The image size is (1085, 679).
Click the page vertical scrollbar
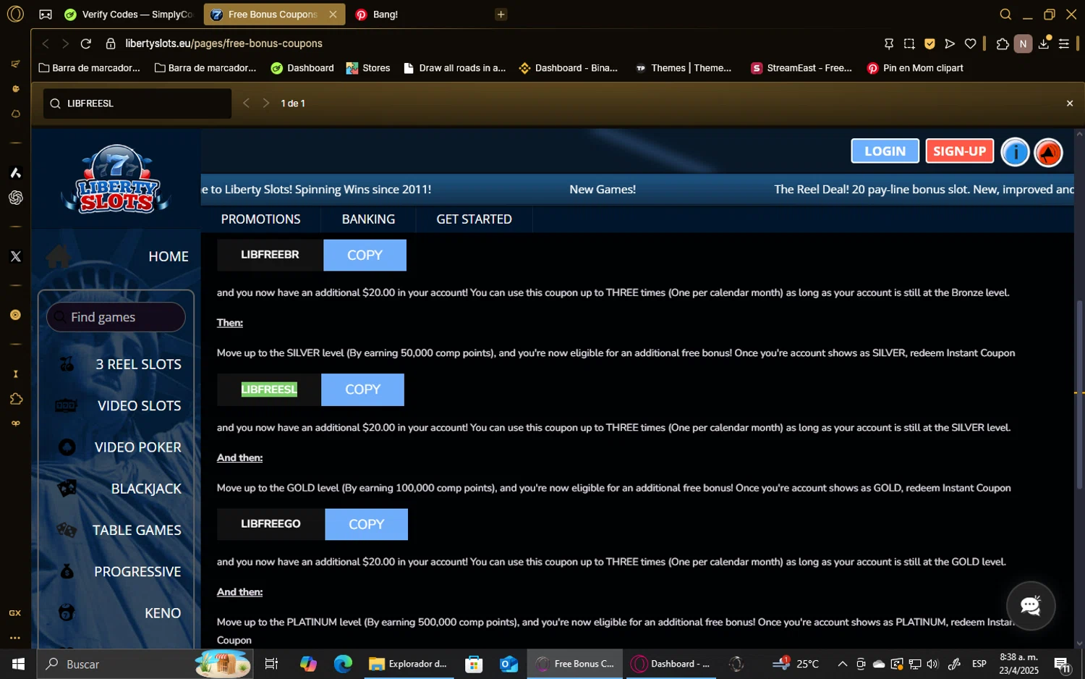[1079, 395]
